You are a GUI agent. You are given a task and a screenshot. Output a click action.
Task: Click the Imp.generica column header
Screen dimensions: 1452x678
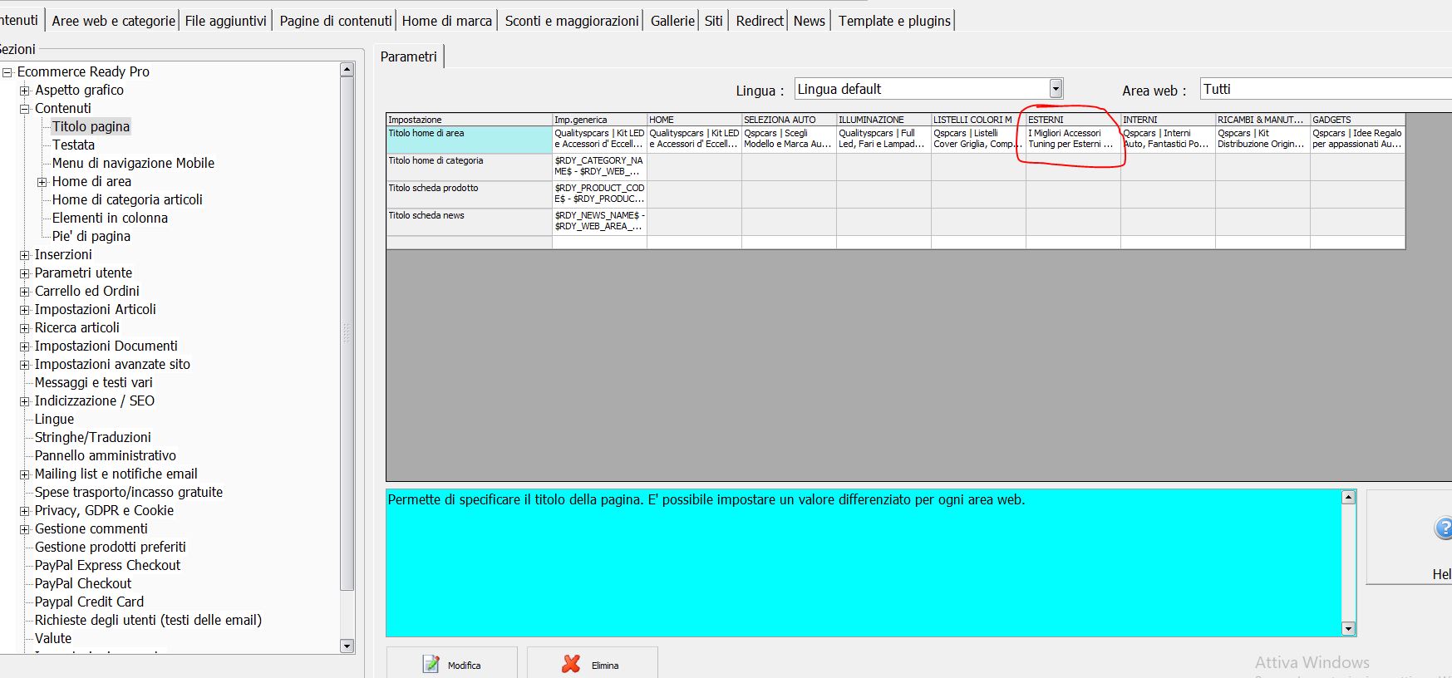[x=599, y=120]
